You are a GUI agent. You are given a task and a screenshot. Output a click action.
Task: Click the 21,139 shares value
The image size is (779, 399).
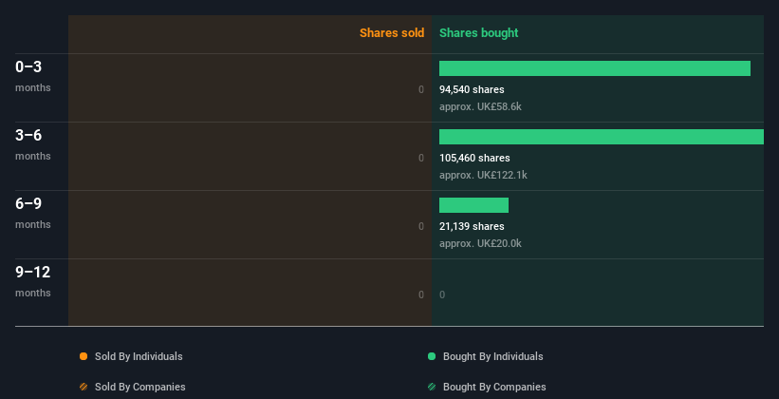(472, 226)
